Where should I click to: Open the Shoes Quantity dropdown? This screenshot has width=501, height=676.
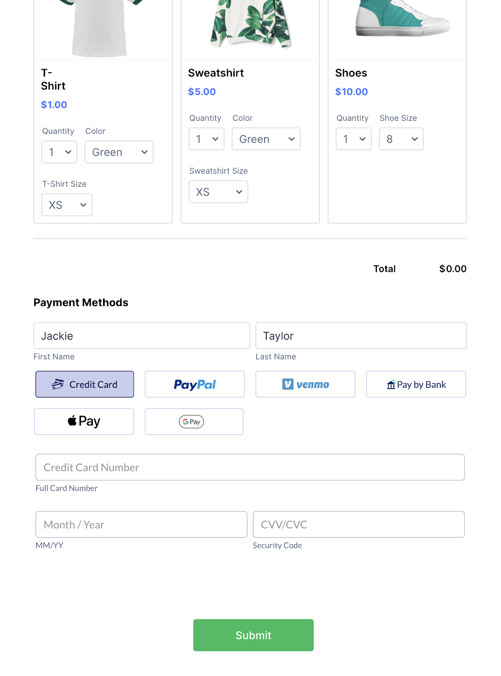coord(354,139)
